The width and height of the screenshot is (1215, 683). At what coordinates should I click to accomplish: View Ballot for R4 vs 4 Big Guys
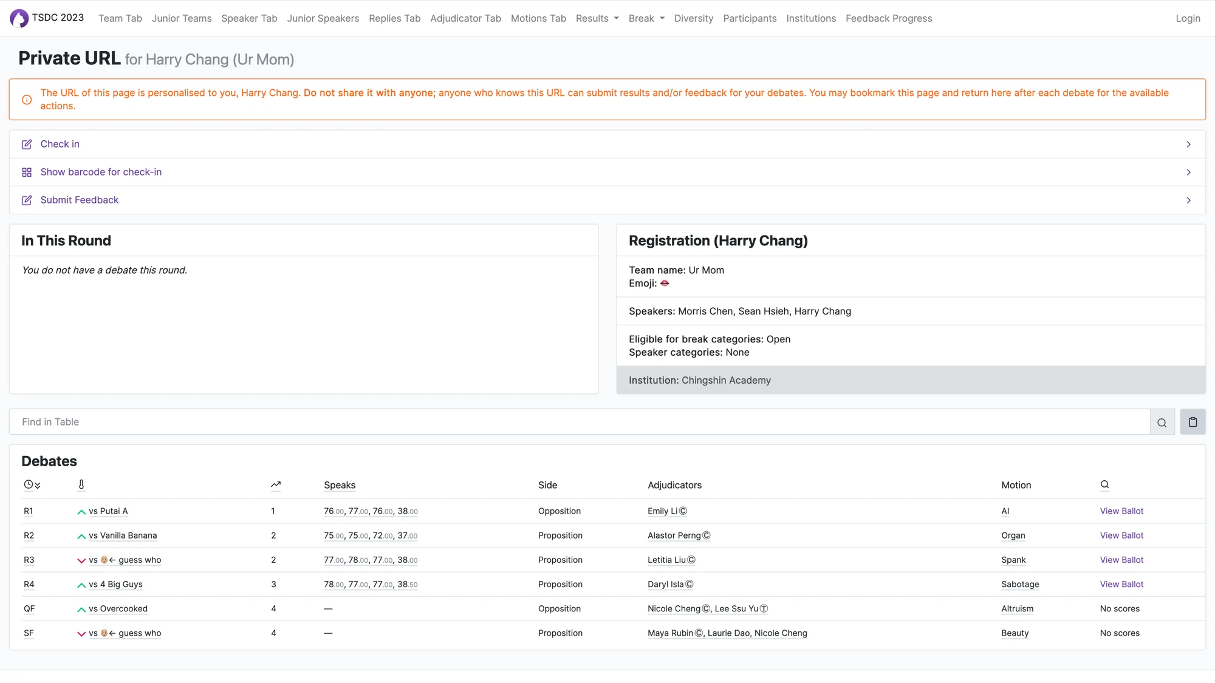tap(1121, 584)
